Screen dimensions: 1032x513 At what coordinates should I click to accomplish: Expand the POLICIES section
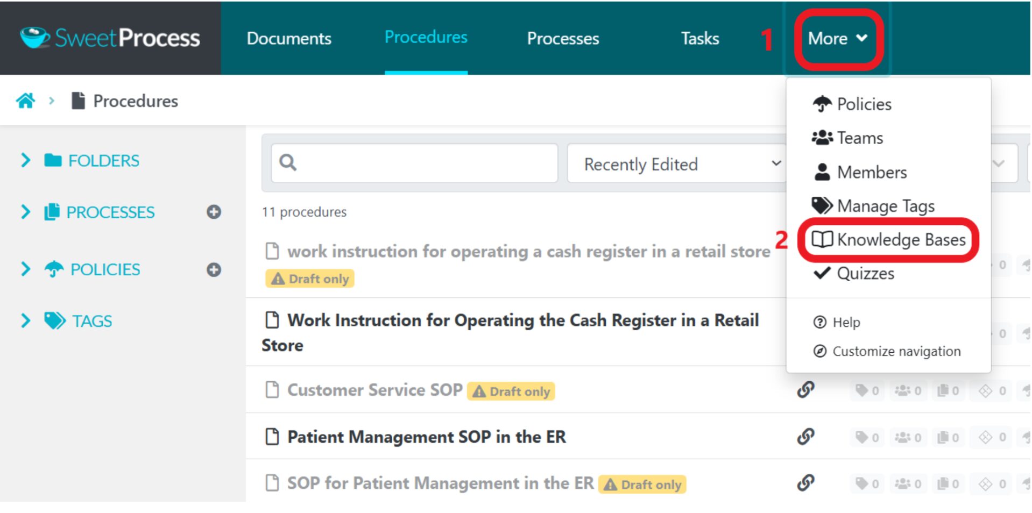tap(25, 269)
